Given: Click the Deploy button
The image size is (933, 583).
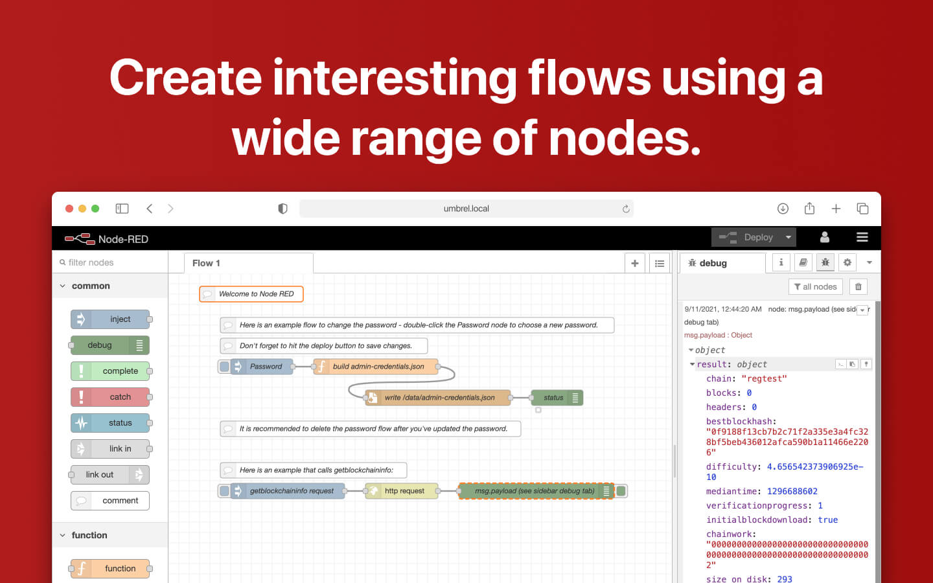Looking at the screenshot, I should click(x=752, y=237).
